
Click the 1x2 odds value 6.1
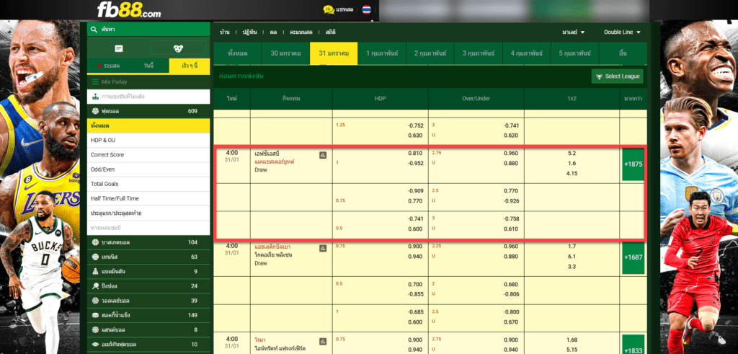(572, 257)
